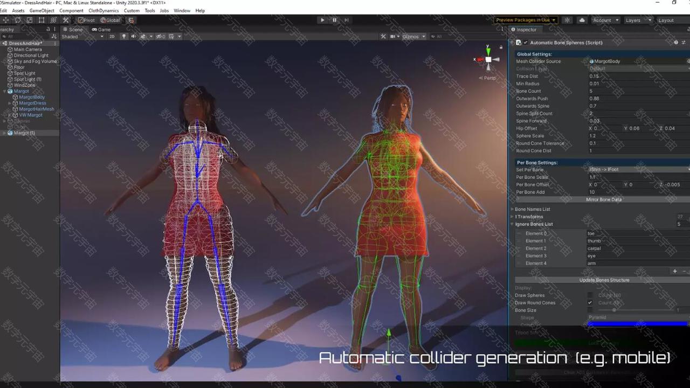
Task: Disable the Automatic Bone Spheres script checkbox
Action: click(x=526, y=43)
